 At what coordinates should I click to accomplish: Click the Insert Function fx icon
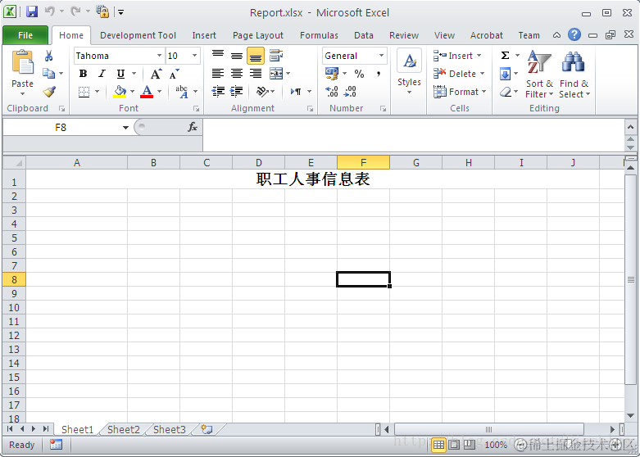pos(193,127)
